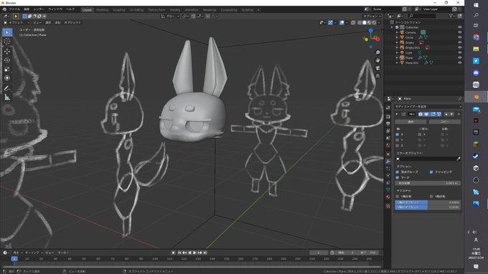Image resolution: width=488 pixels, height=274 pixels.
Task: Expand the Plane object in outliner
Action: click(397, 58)
